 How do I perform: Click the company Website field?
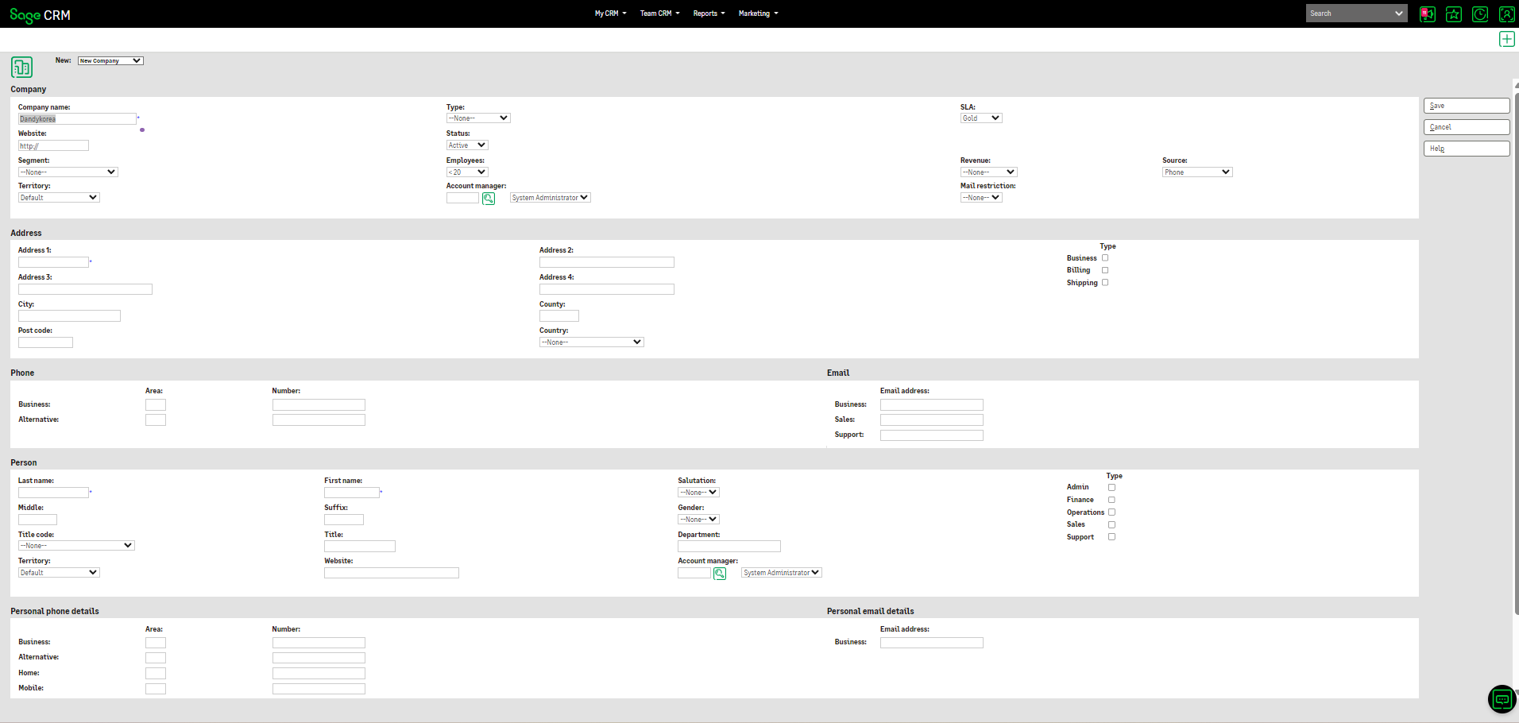(x=53, y=145)
